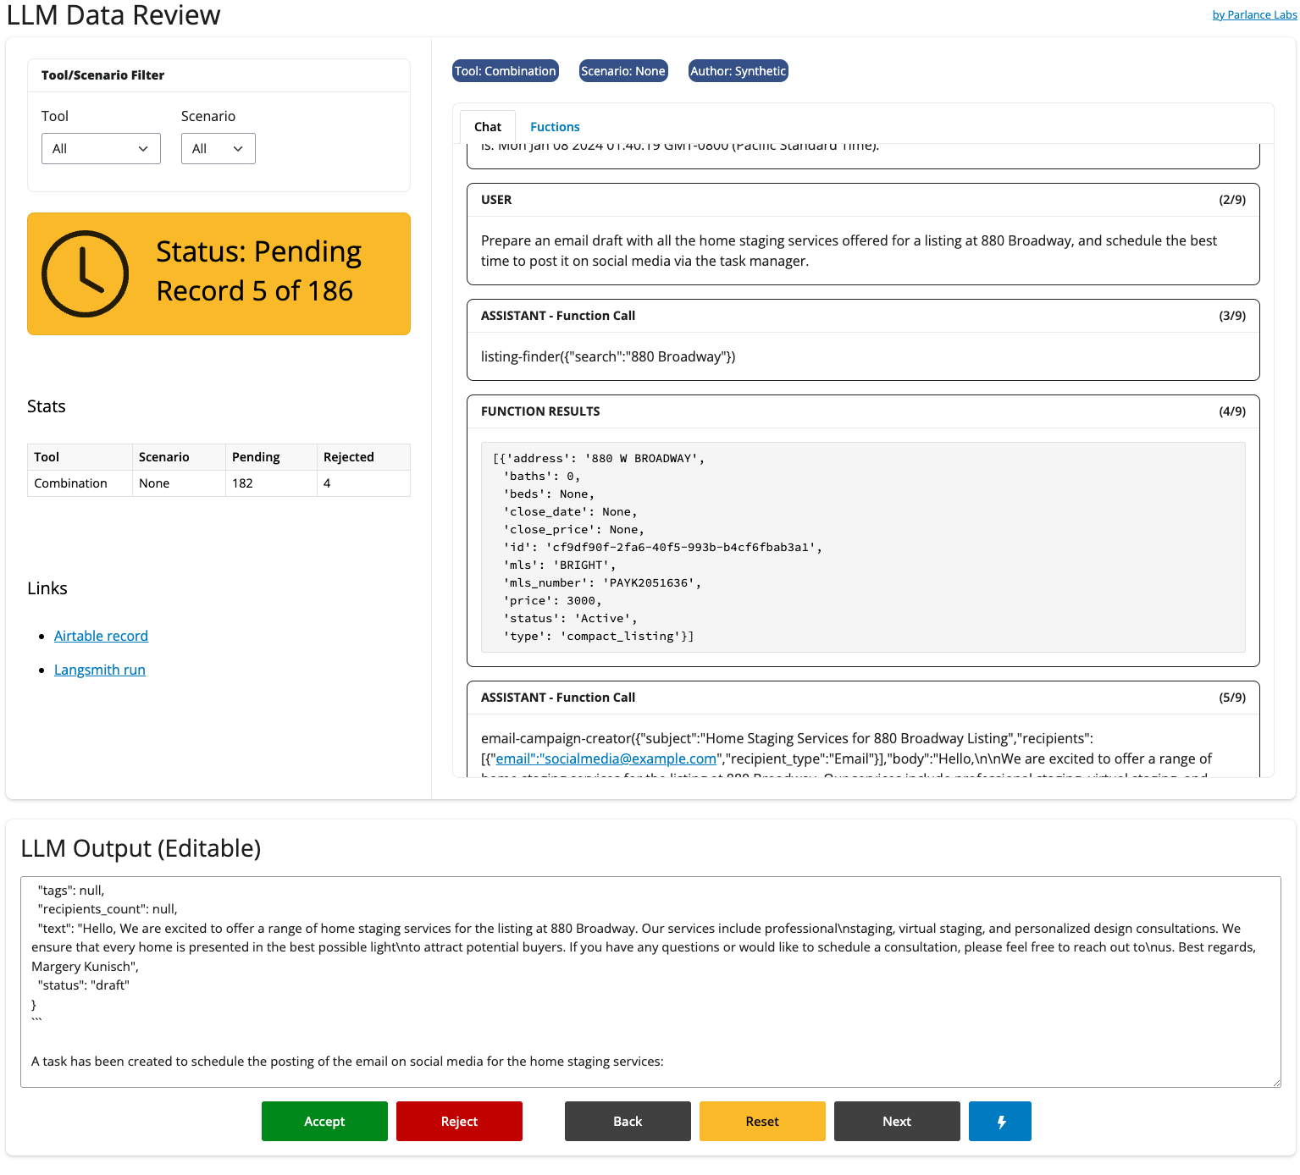Click the Combination cell in Stats table
Image resolution: width=1300 pixels, height=1175 pixels.
click(x=80, y=483)
